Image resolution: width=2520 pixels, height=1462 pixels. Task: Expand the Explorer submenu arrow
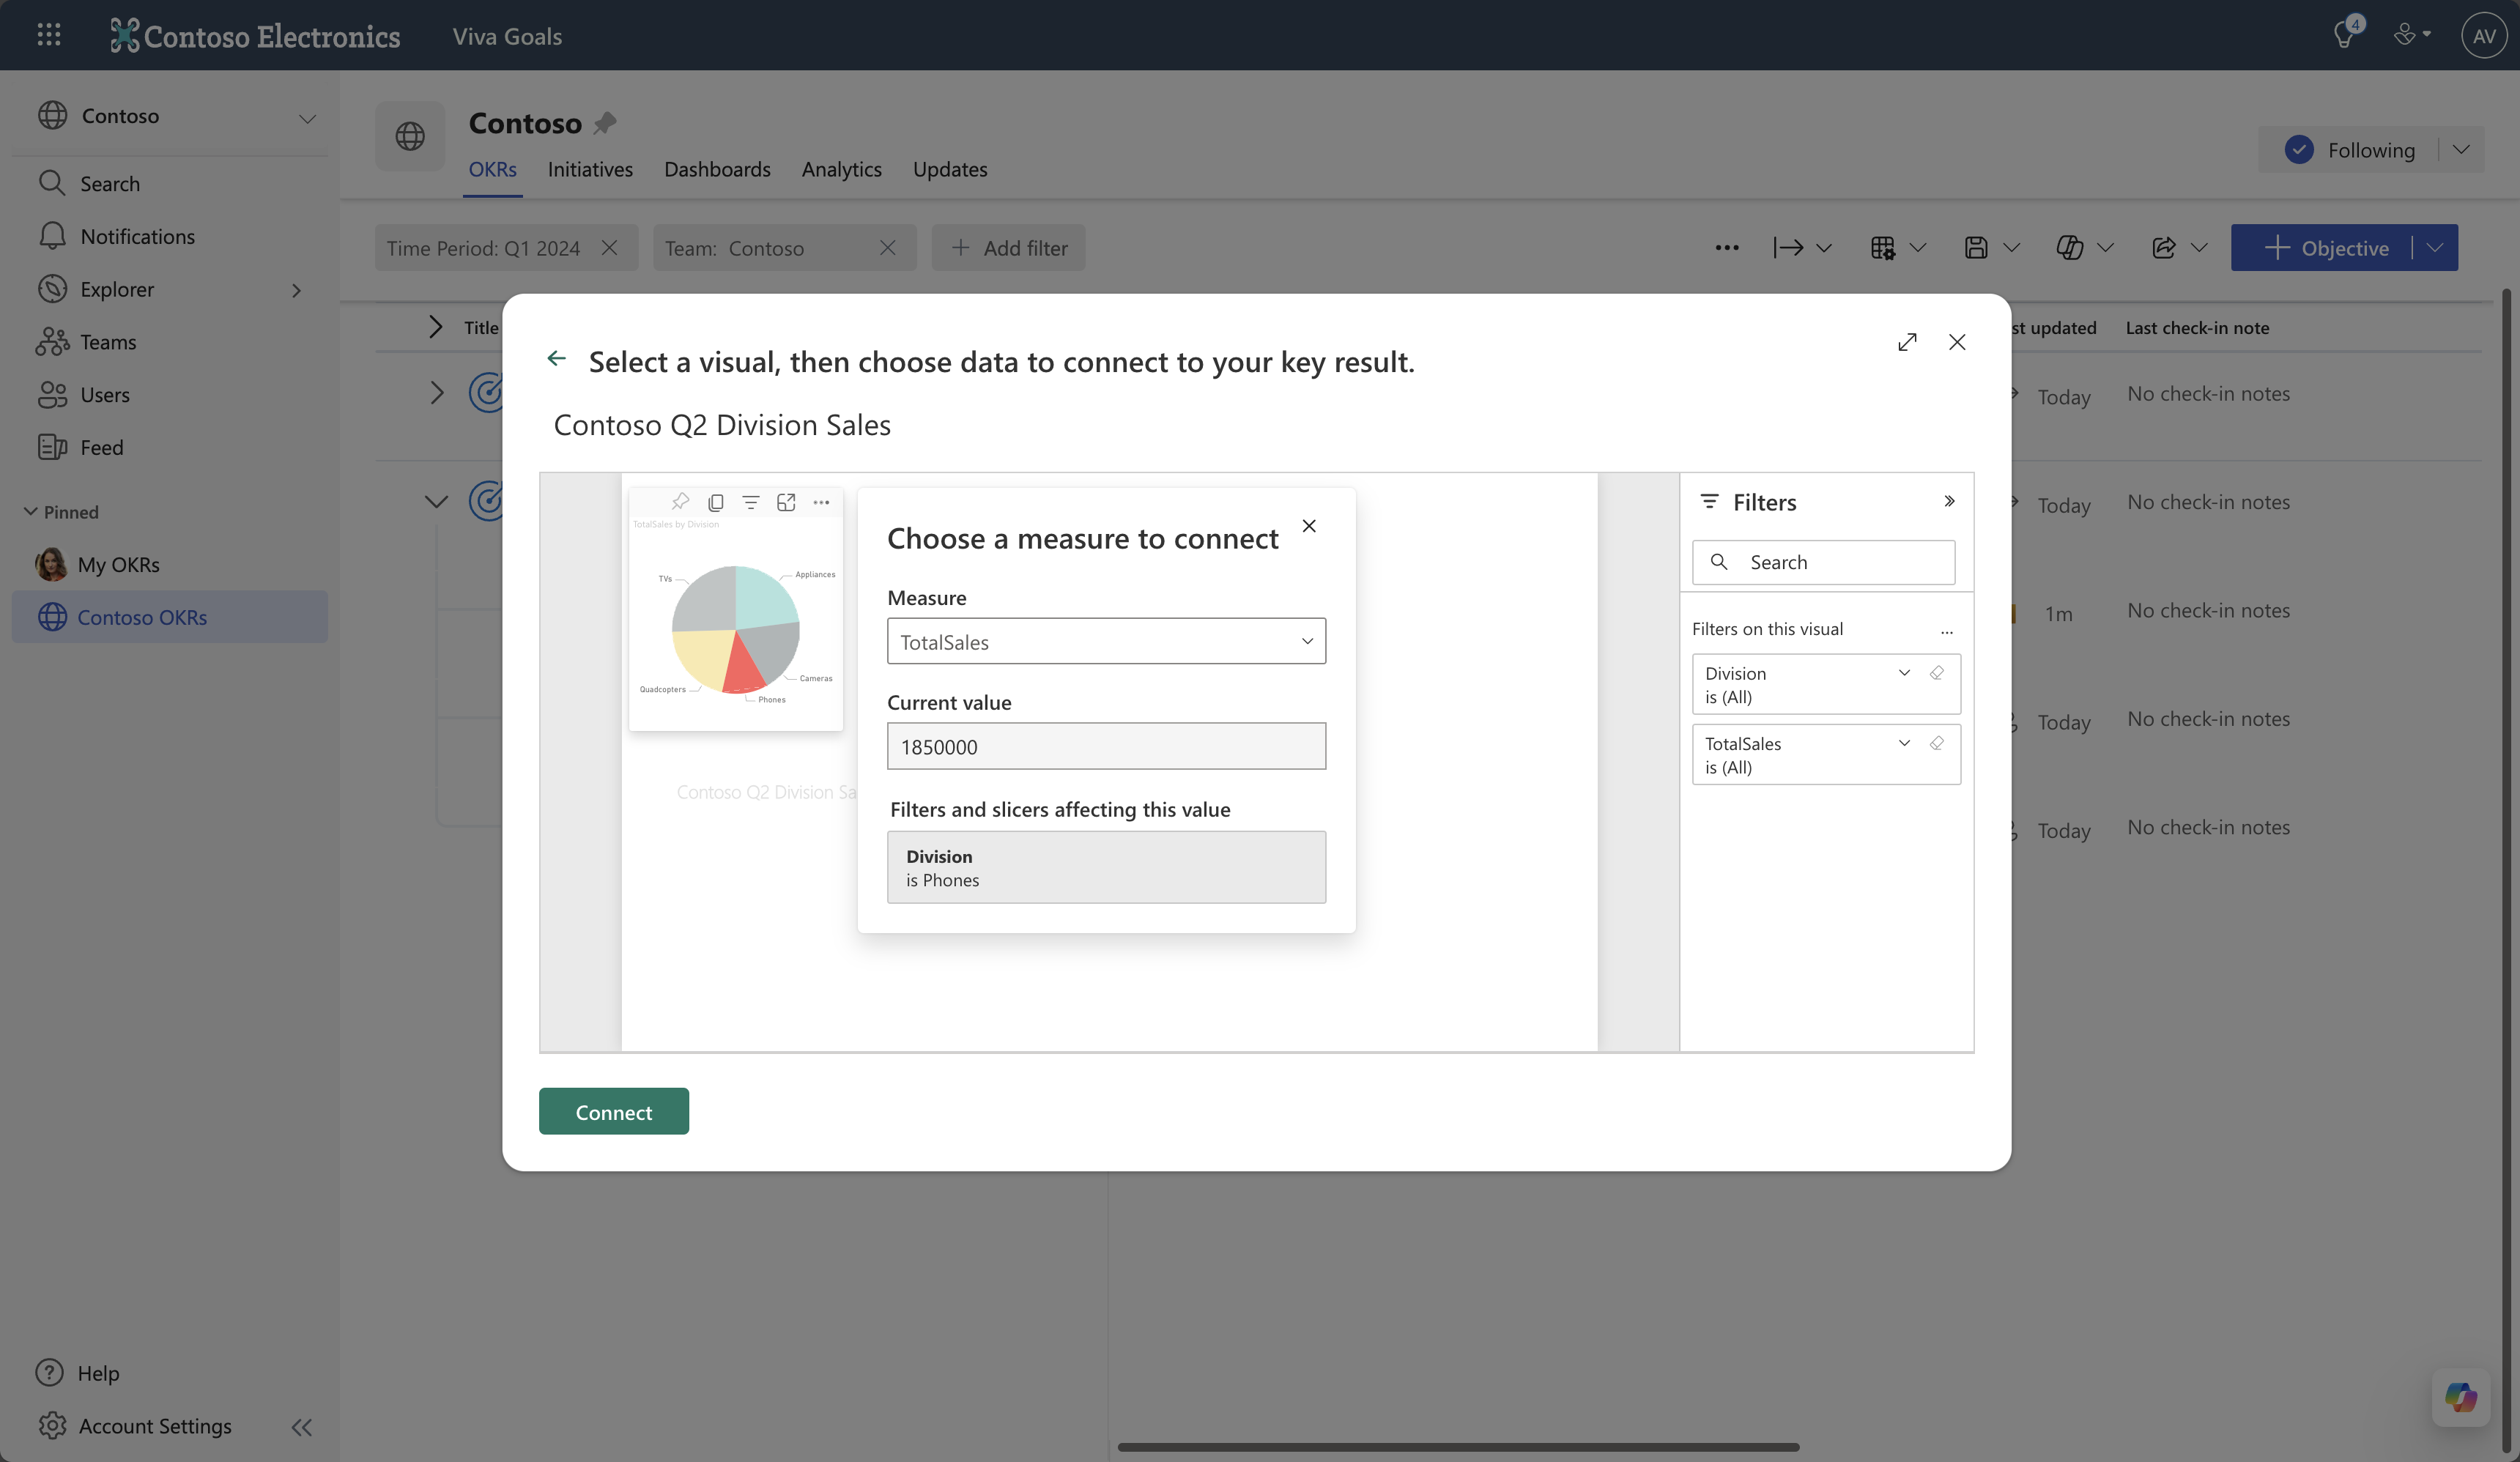tap(296, 290)
